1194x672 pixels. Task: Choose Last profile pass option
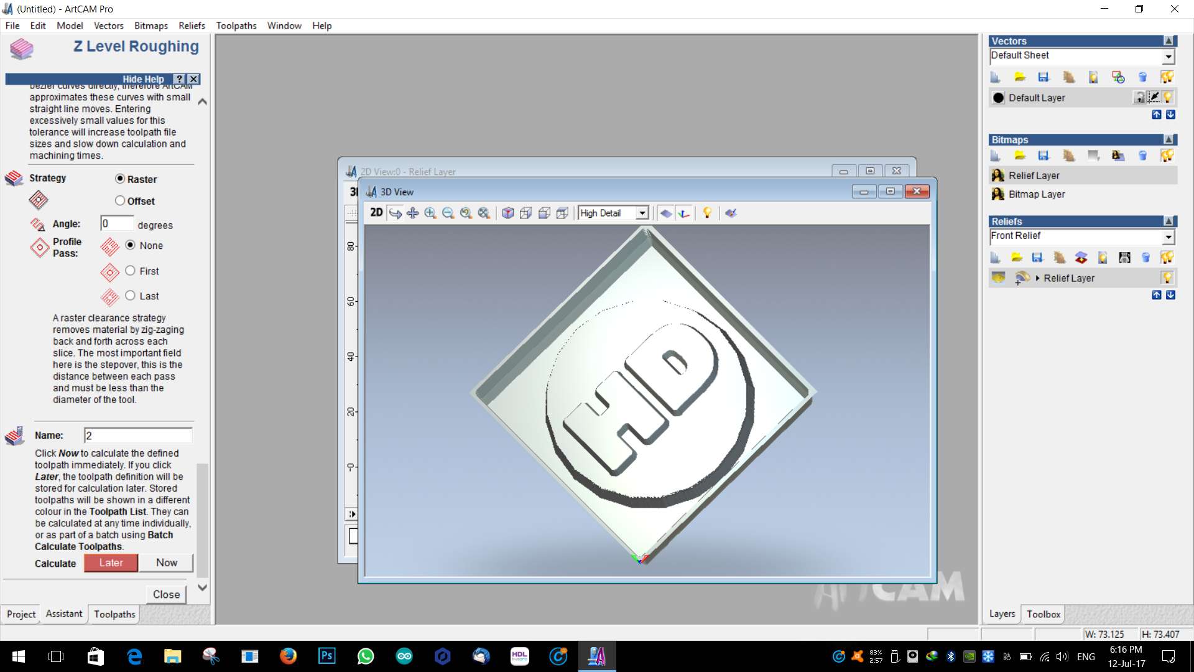click(130, 296)
